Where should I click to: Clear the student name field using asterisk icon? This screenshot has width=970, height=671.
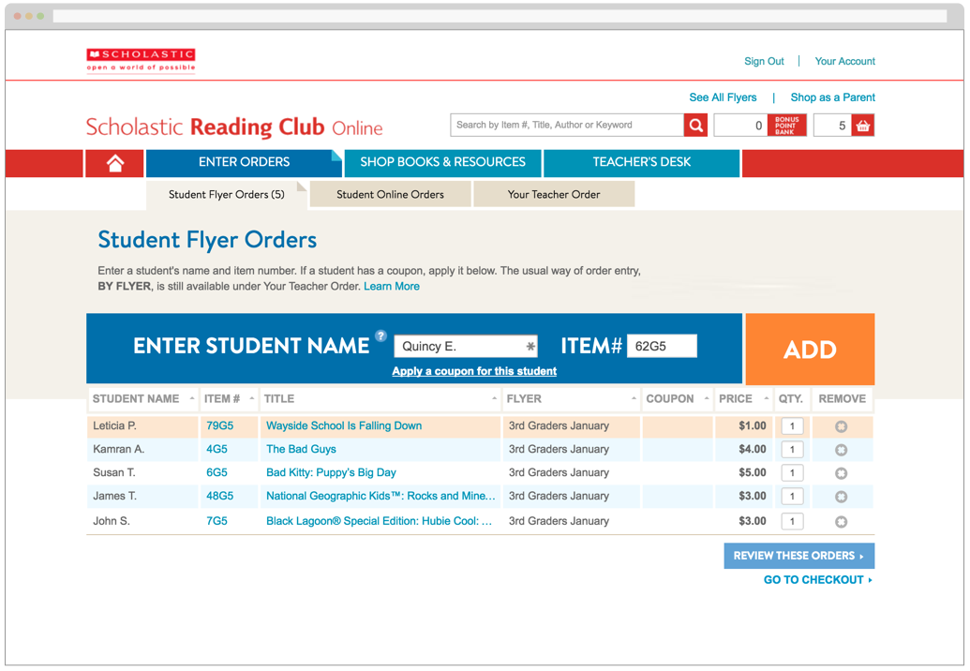pyautogui.click(x=530, y=347)
